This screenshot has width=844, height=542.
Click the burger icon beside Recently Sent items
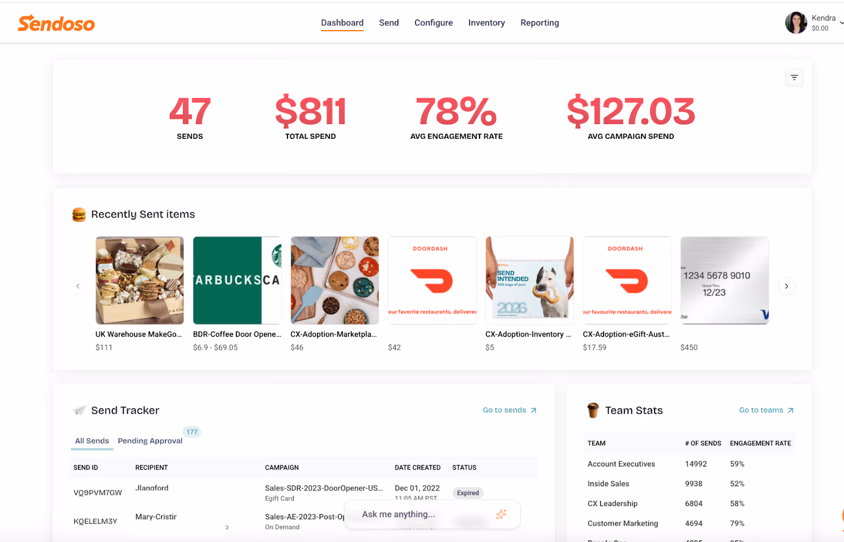pos(79,214)
